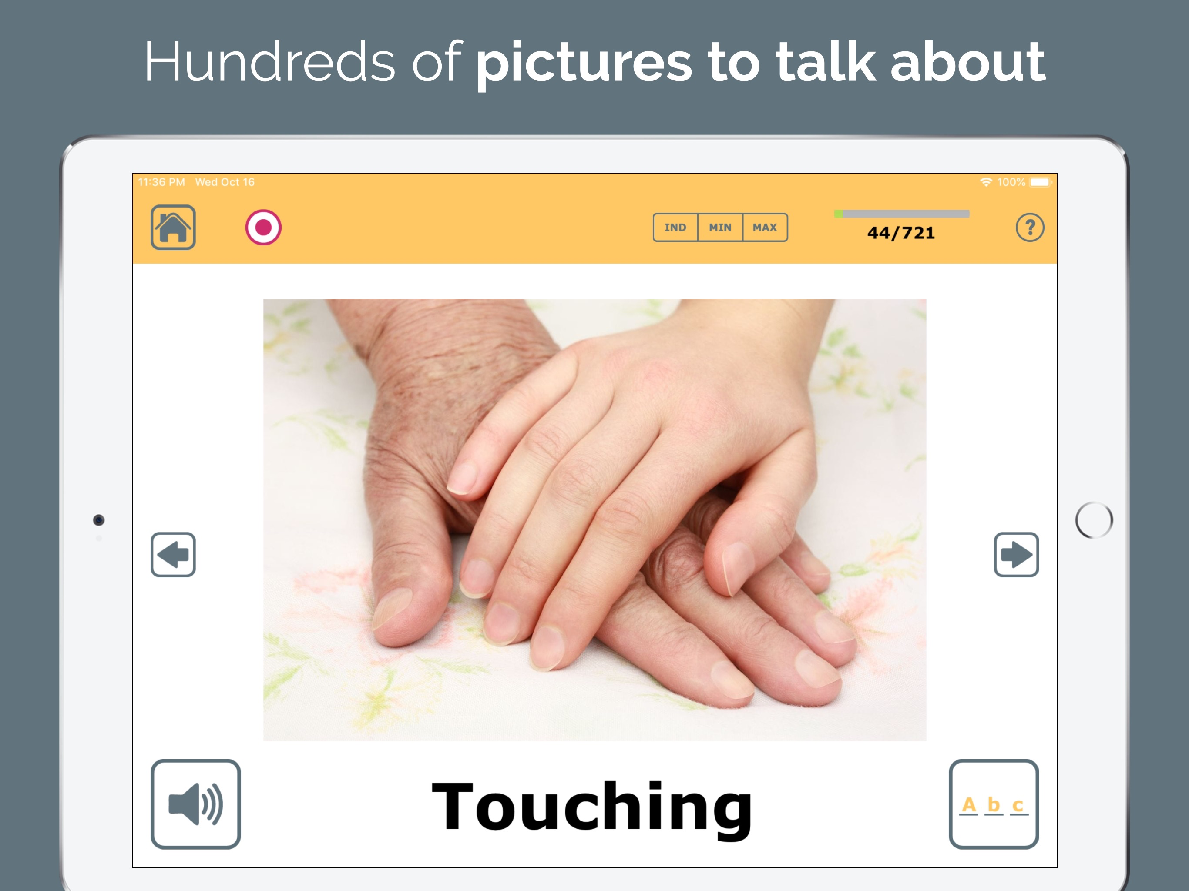
Task: Tap the Wed Oct 16 date text
Action: pyautogui.click(x=225, y=182)
